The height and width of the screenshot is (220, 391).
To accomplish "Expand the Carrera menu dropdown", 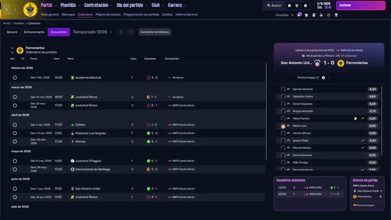I will pyautogui.click(x=185, y=6).
